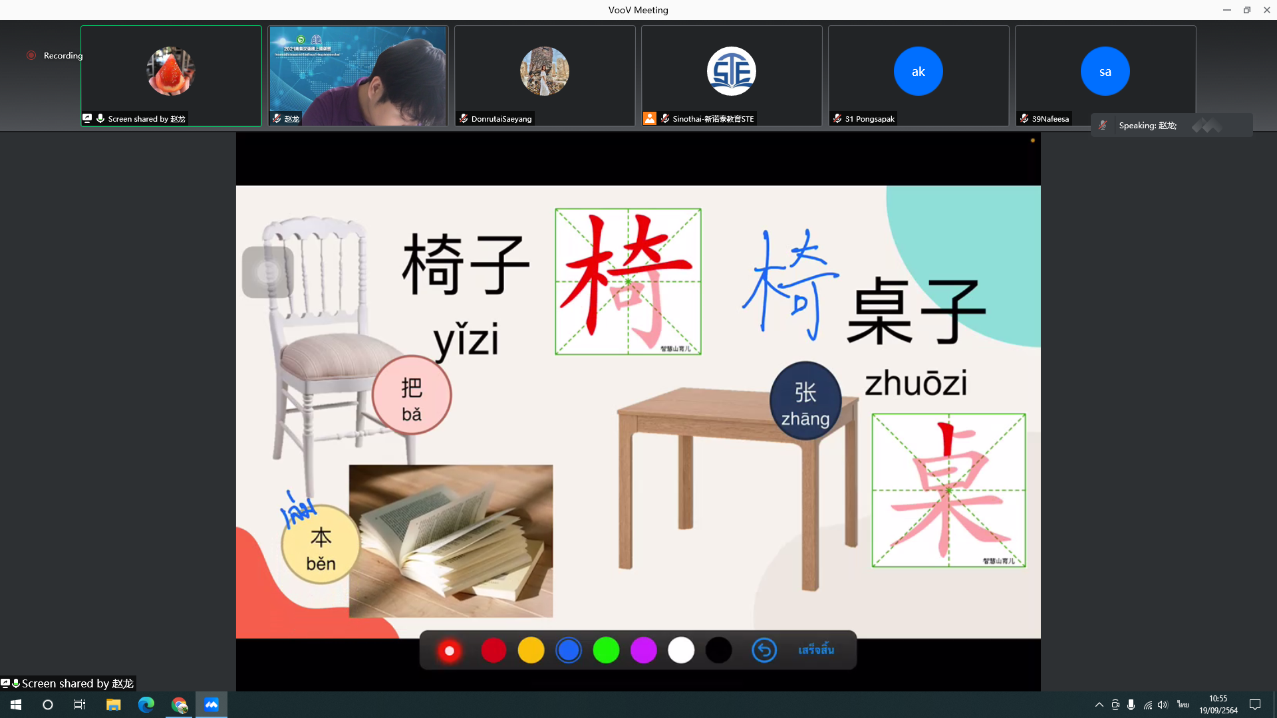
Task: Open Wi-Fi network tray icon
Action: 1147,705
